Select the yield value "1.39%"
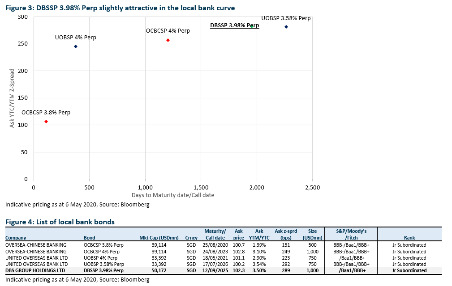The image size is (452, 286). (x=259, y=245)
